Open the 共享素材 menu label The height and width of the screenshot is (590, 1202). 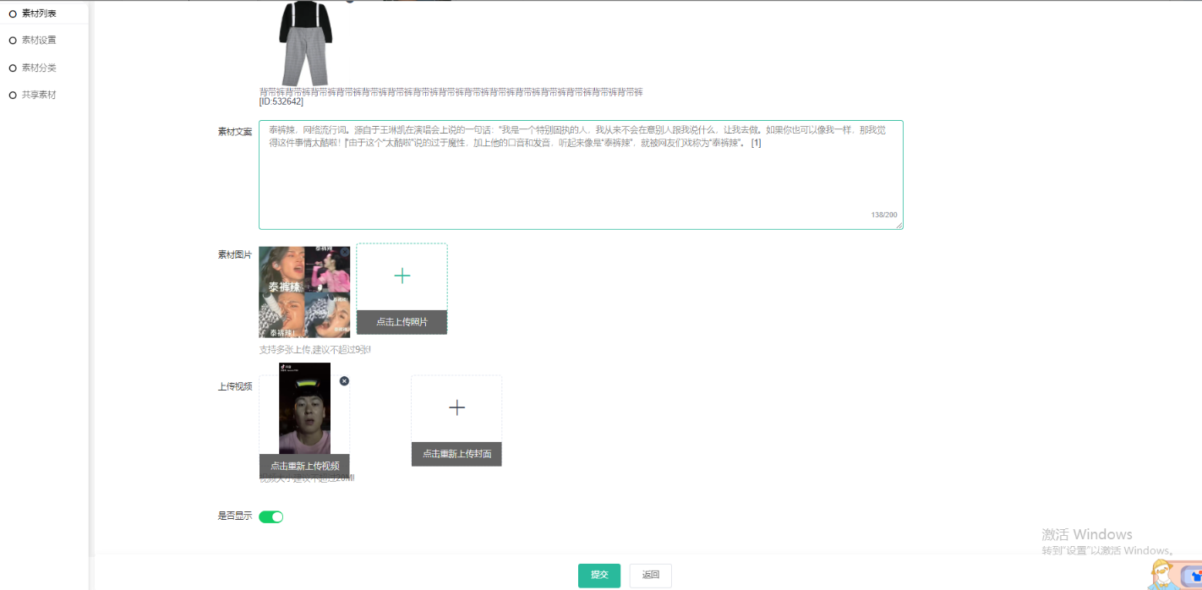pyautogui.click(x=39, y=96)
